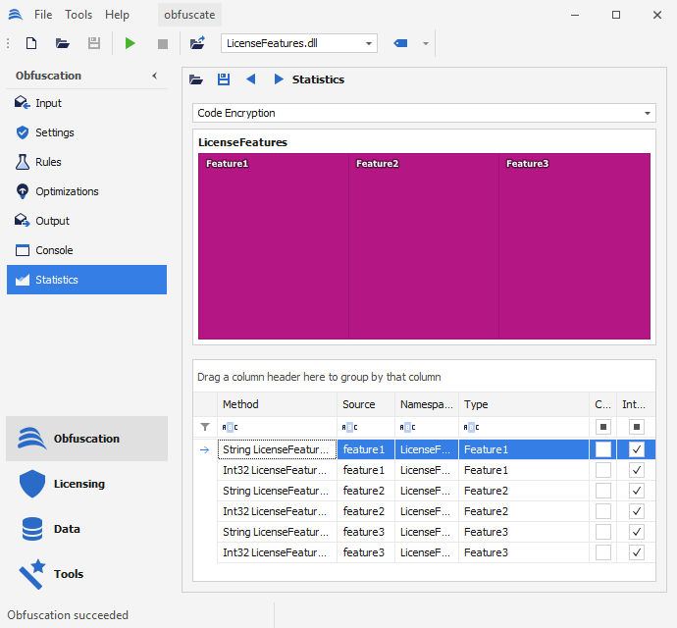Open the Rules page in sidebar

point(48,162)
